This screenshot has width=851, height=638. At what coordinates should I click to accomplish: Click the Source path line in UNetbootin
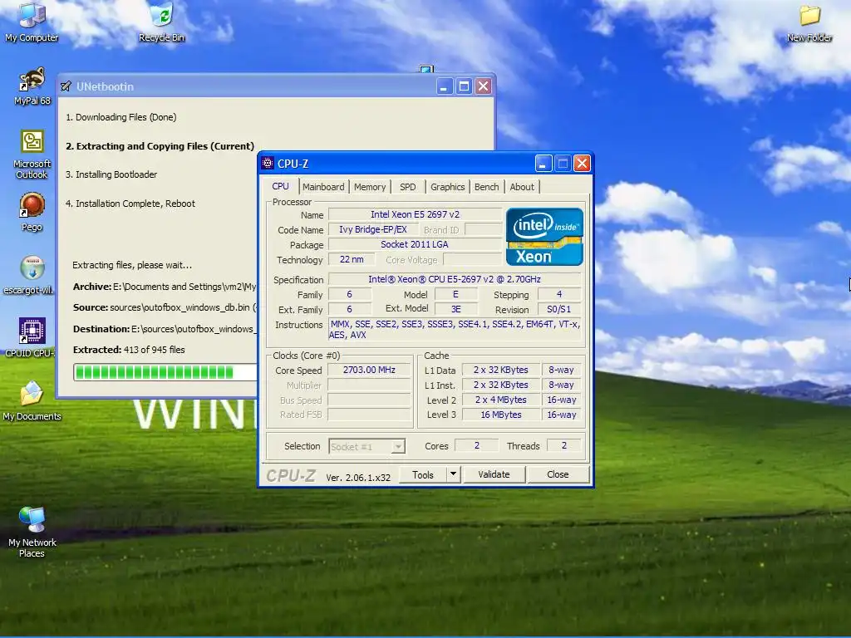click(x=165, y=307)
